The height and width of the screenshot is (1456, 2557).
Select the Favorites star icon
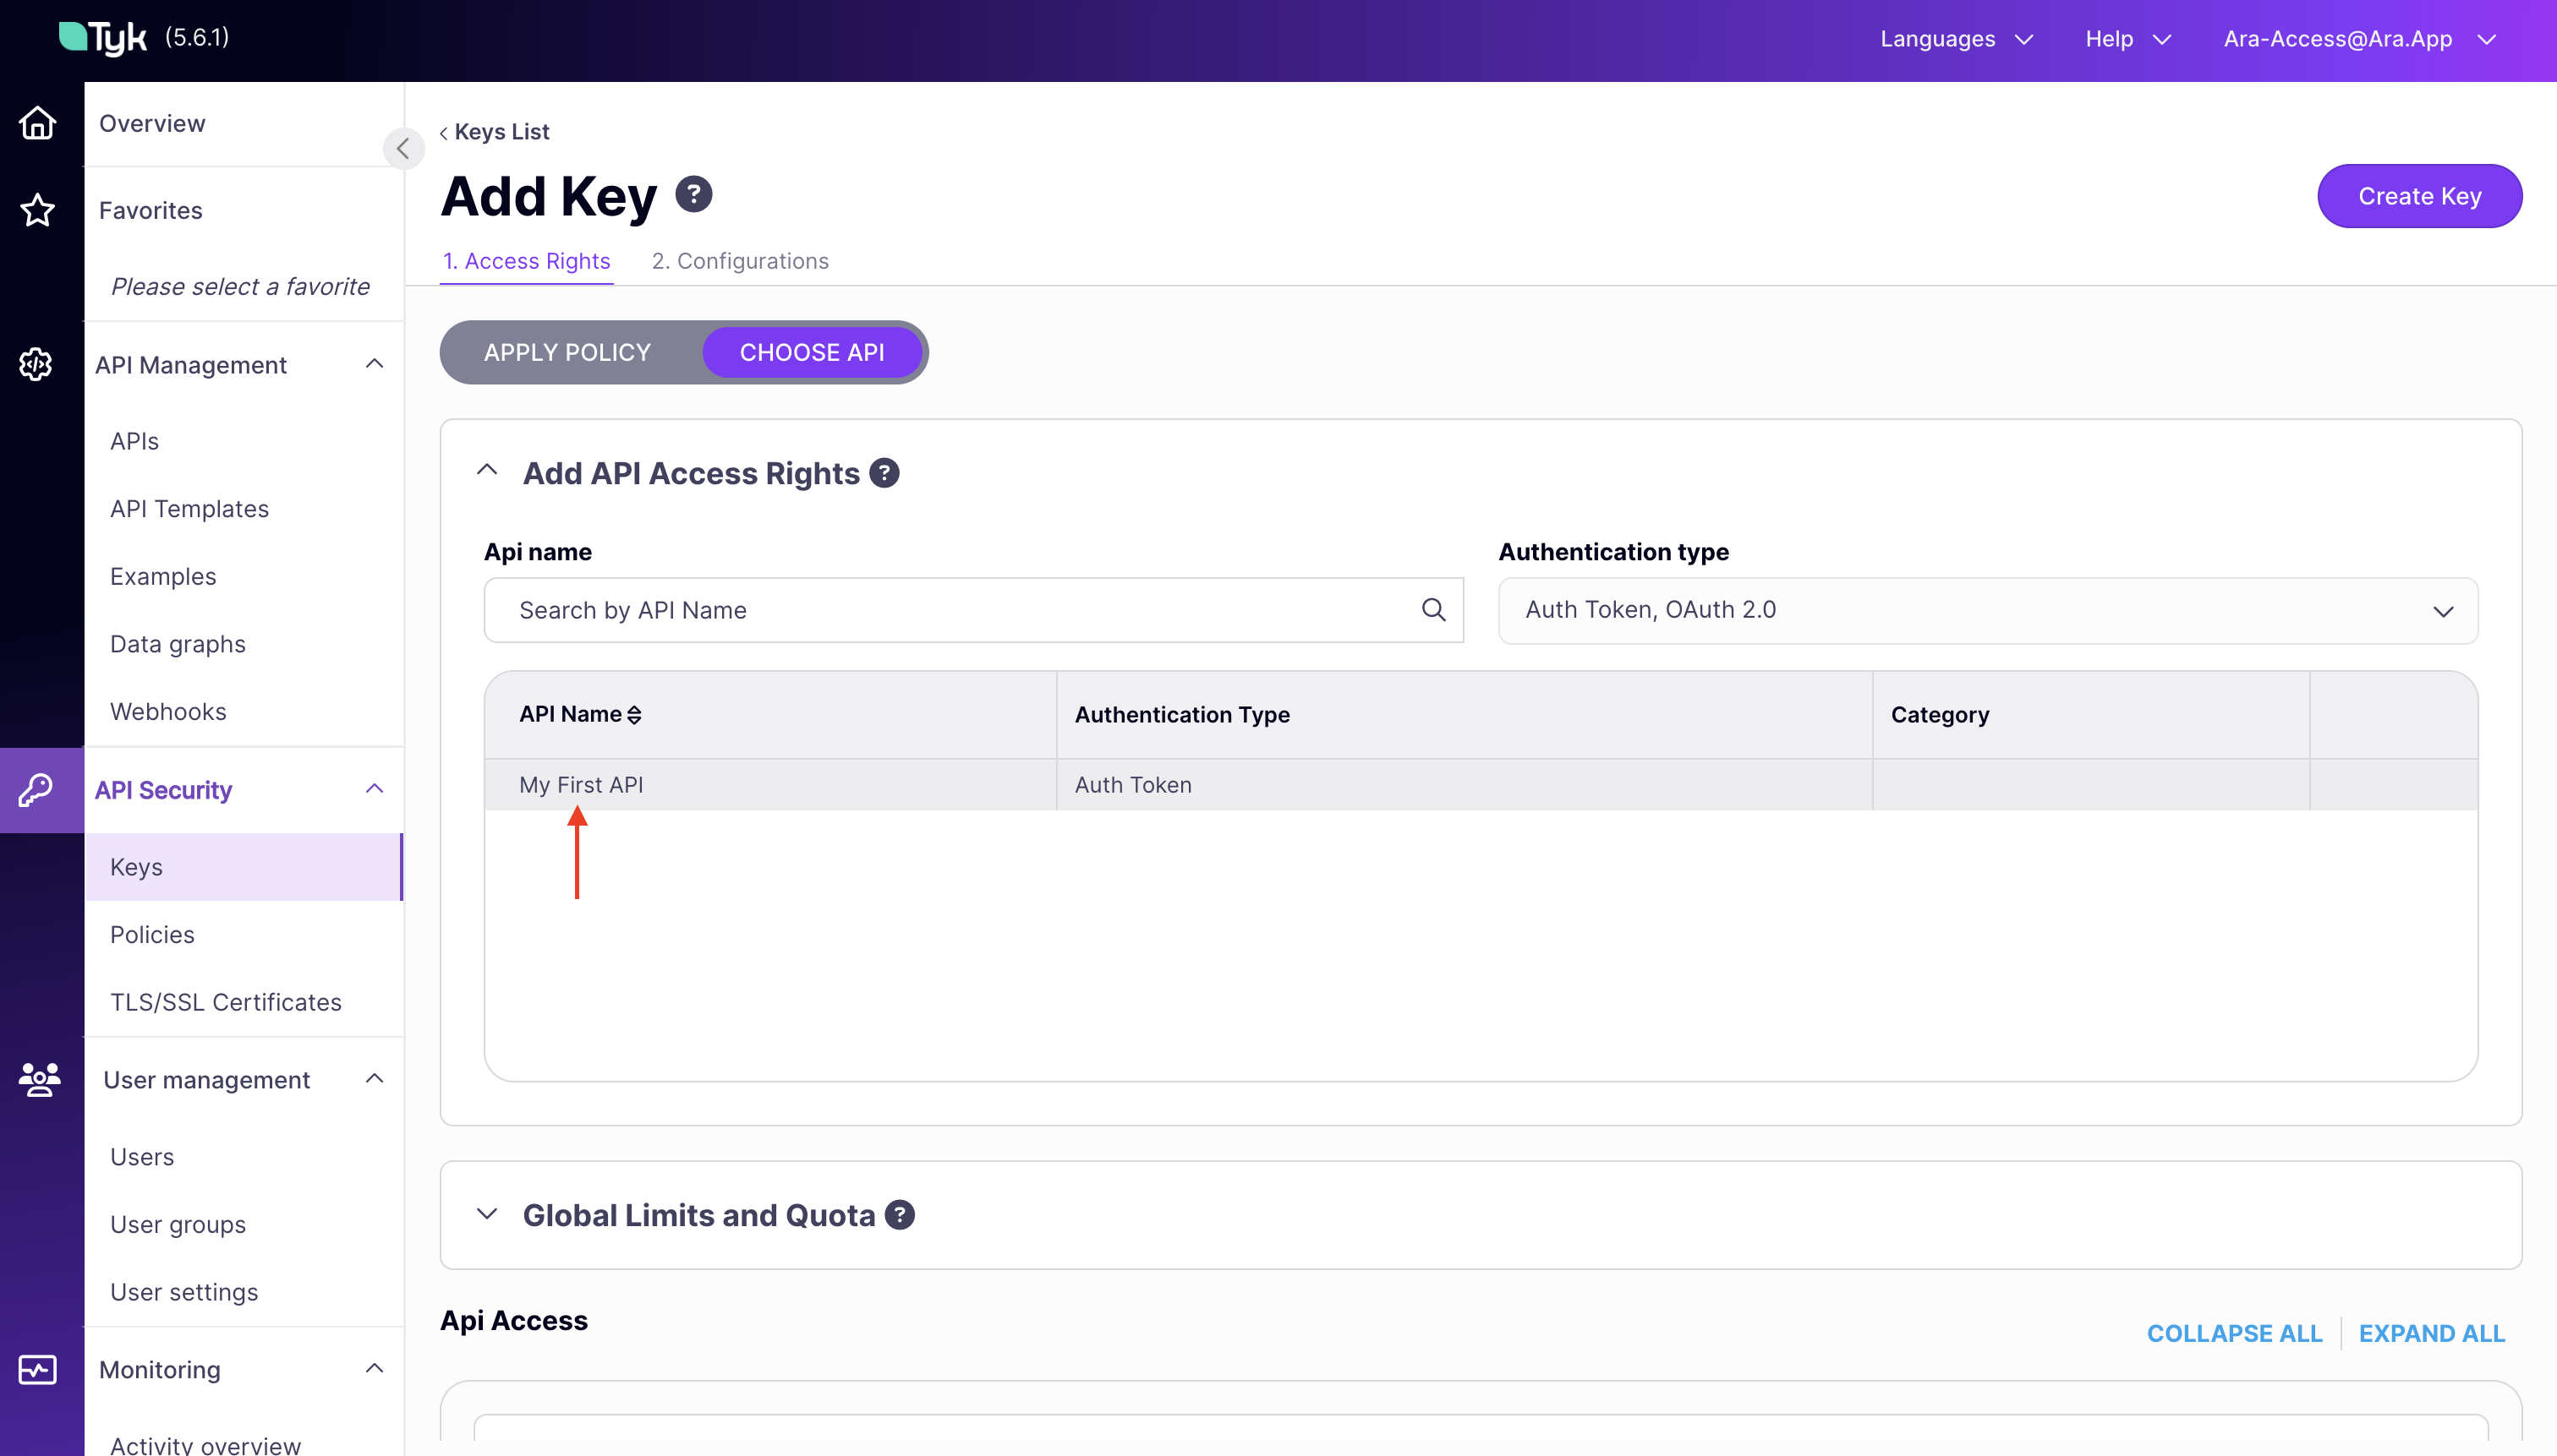coord(37,210)
